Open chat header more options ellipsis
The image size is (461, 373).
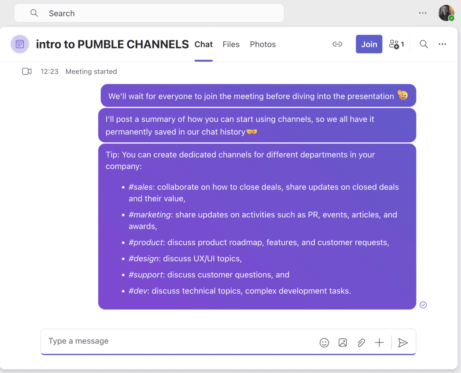442,44
